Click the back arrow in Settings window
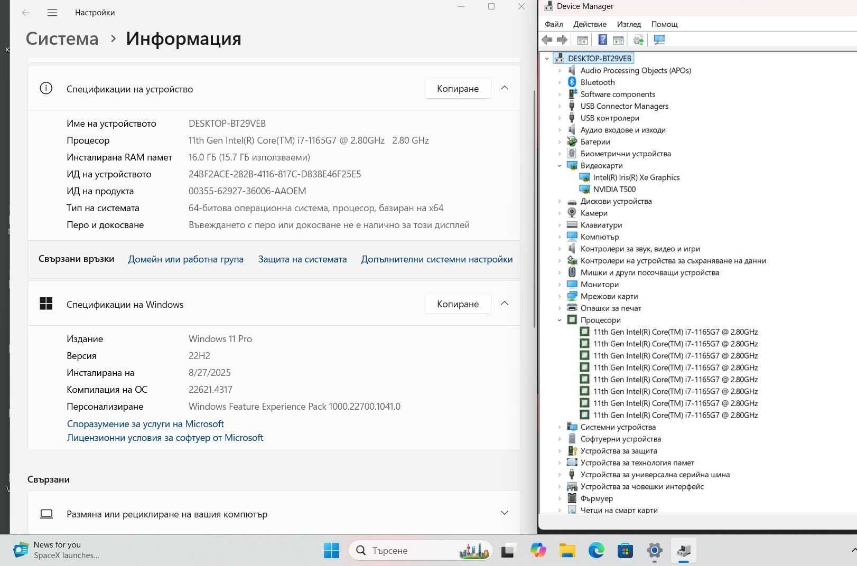Image resolution: width=857 pixels, height=566 pixels. 25,12
